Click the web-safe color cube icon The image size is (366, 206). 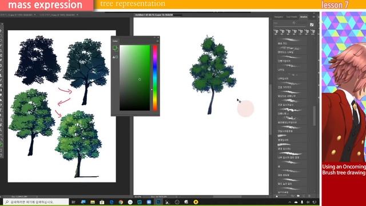pyautogui.click(x=117, y=57)
